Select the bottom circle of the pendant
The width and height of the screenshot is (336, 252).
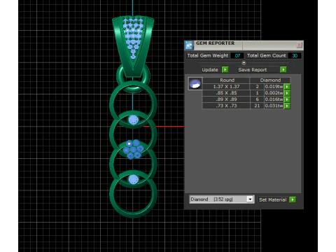click(133, 195)
